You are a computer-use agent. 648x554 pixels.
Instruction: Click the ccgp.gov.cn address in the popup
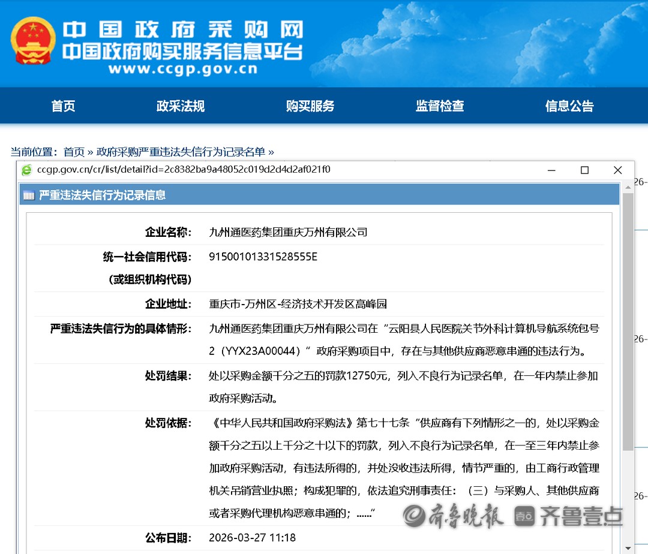[x=184, y=170]
